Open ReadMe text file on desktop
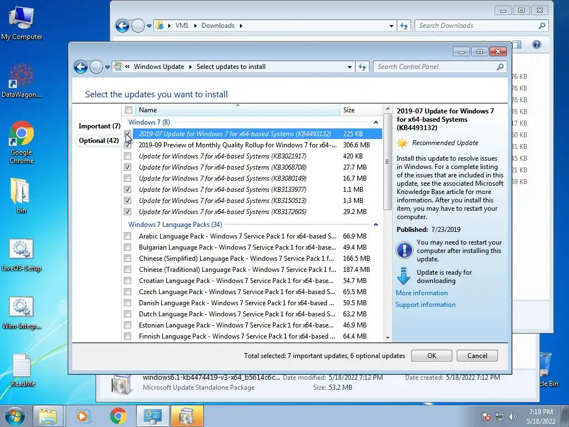Screen dimensions: 569x427 click(22, 370)
